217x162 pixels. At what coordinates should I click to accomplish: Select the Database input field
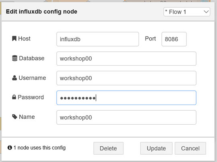pos(126,59)
